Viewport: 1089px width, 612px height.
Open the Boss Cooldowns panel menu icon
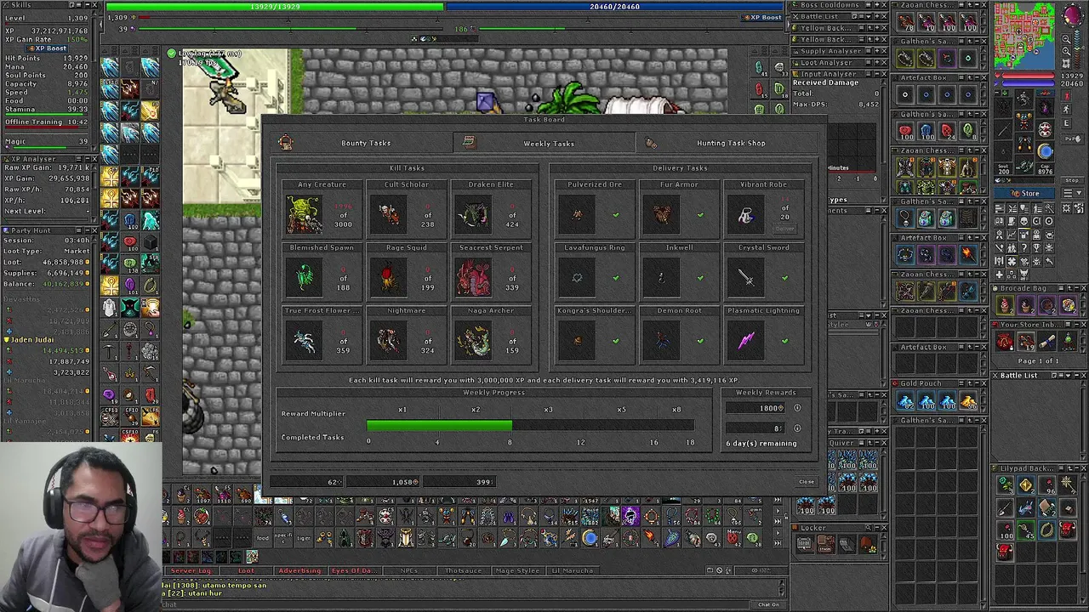point(866,5)
